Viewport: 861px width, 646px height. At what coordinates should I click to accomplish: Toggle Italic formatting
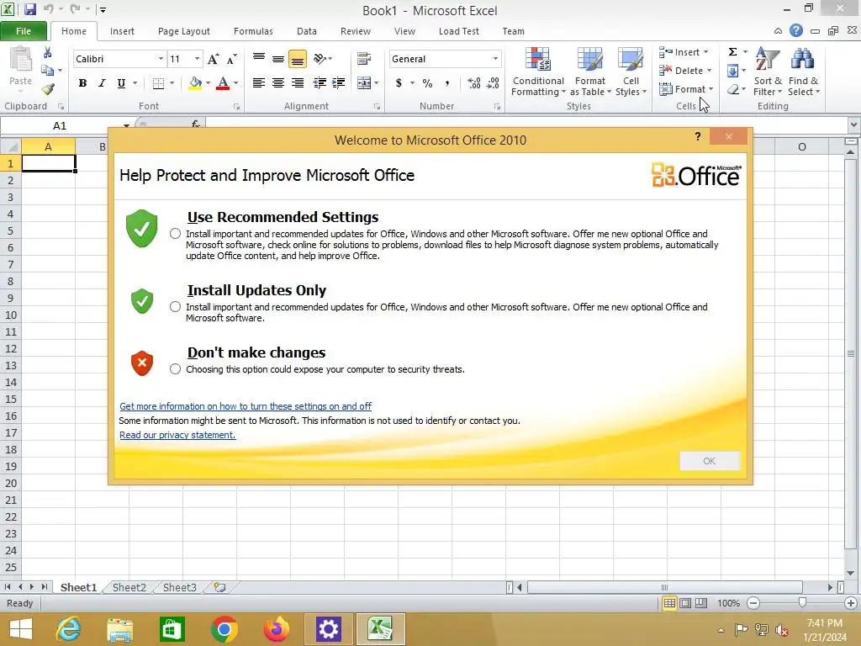click(102, 83)
